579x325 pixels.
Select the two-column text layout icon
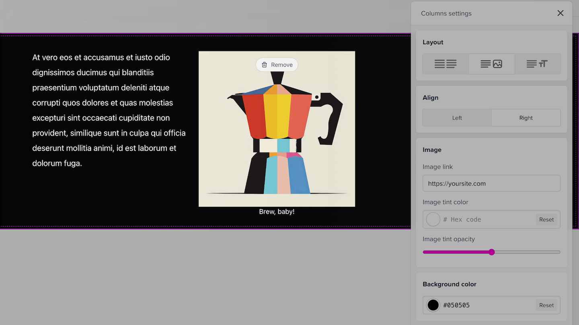446,64
